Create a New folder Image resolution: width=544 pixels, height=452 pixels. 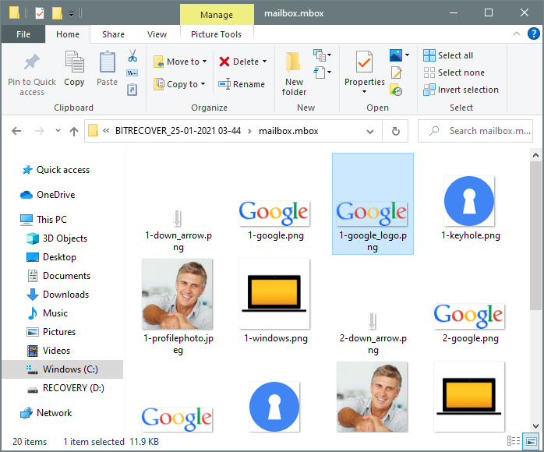pyautogui.click(x=294, y=73)
